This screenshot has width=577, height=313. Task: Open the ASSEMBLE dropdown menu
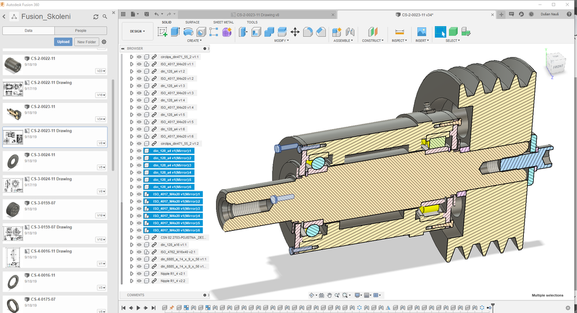click(x=343, y=40)
